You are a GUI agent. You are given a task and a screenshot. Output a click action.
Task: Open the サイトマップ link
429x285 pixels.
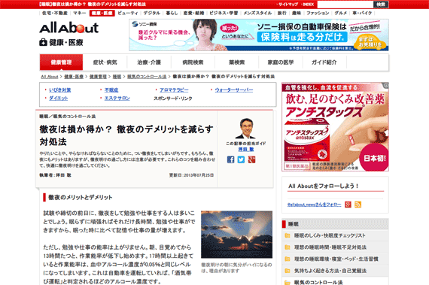(288, 5)
